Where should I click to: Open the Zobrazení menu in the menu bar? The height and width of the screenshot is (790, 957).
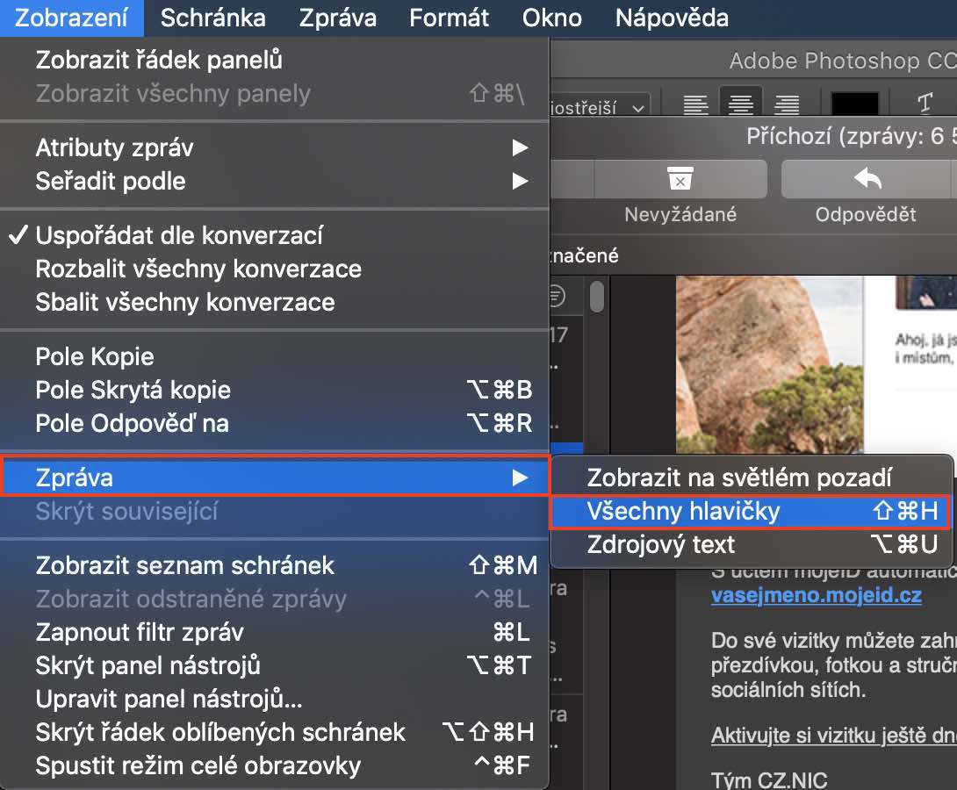(71, 18)
